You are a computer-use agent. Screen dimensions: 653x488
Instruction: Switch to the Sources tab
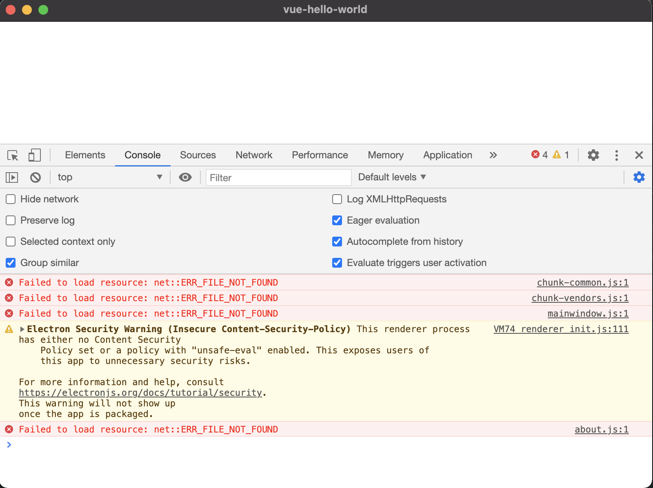(x=198, y=155)
